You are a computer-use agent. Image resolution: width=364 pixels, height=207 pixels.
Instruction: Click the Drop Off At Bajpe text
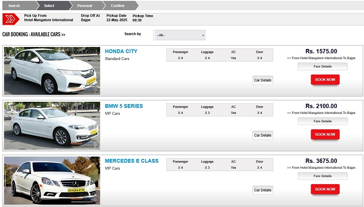pyautogui.click(x=90, y=18)
